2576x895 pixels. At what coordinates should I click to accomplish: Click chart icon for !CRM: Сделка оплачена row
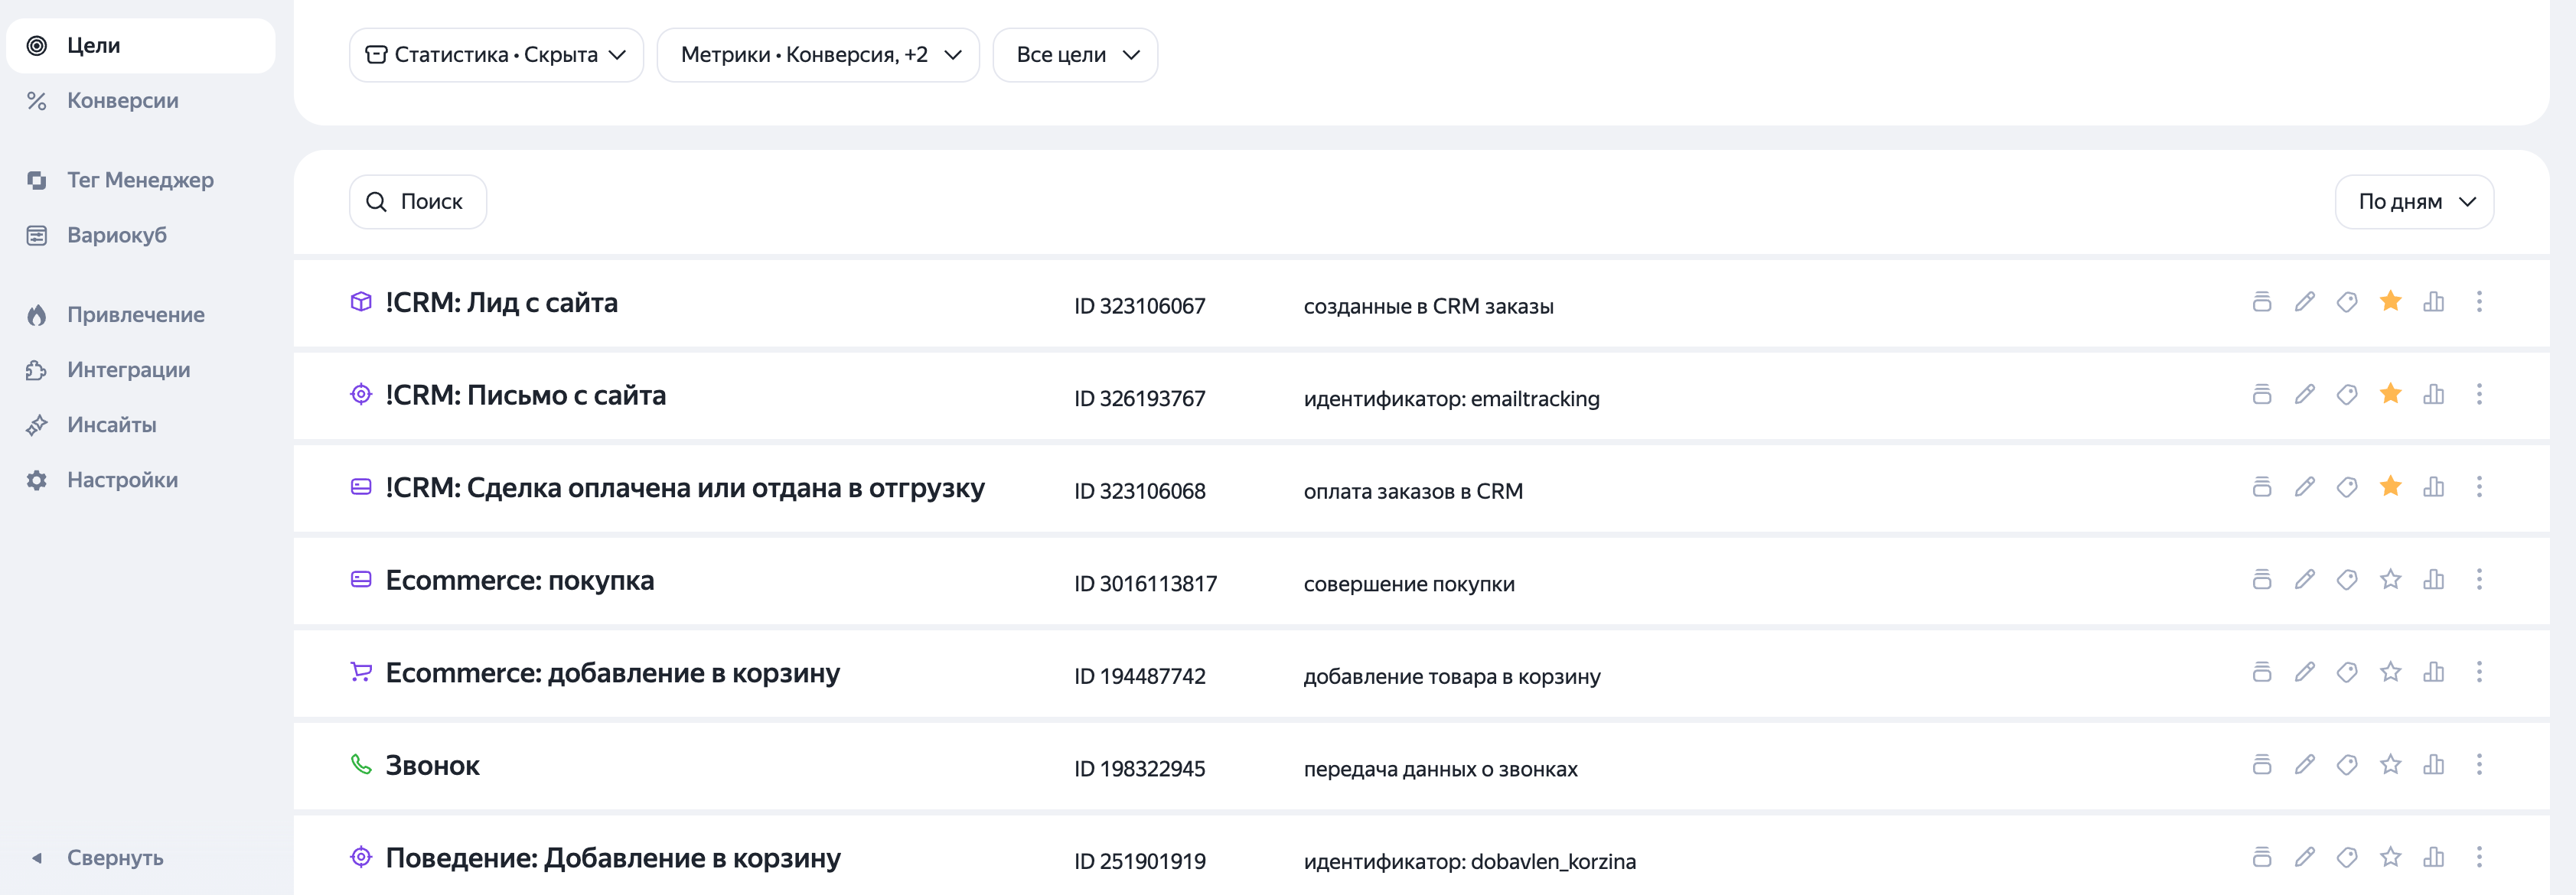[x=2433, y=487]
